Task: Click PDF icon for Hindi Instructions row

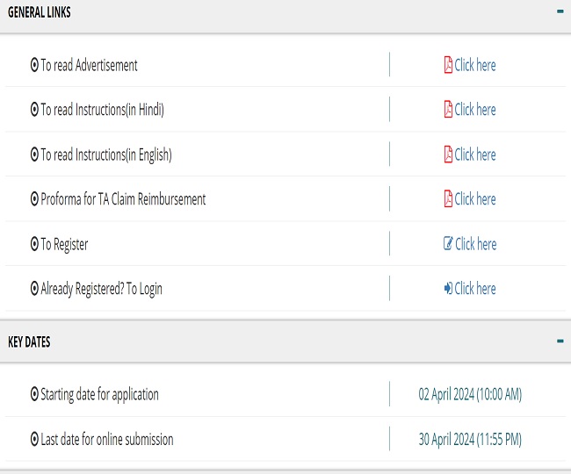Action: (x=448, y=110)
